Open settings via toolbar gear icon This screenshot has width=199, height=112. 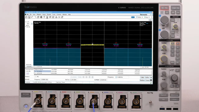point(41,17)
